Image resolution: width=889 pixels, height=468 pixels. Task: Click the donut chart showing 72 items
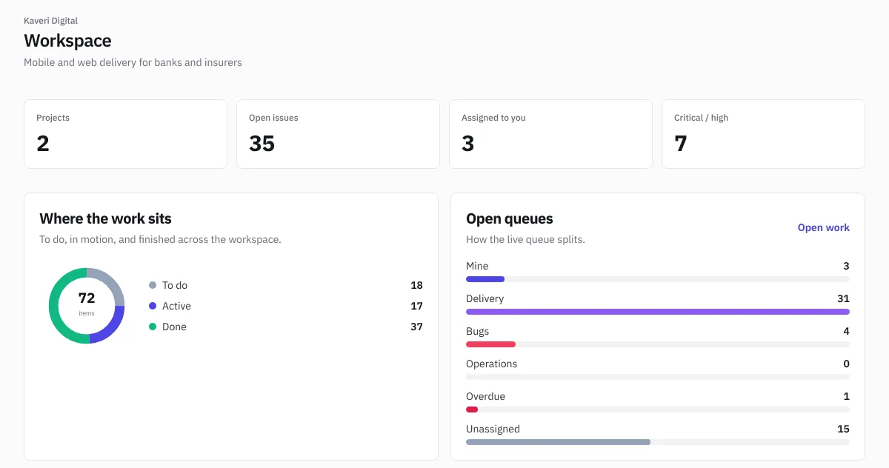pyautogui.click(x=87, y=306)
